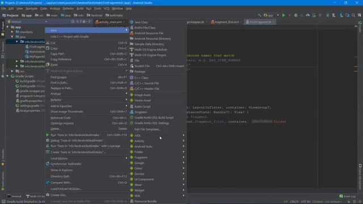Screen dimensions: 363x204
Task: Click the Vector Asset Android icon
Action: coord(132,100)
